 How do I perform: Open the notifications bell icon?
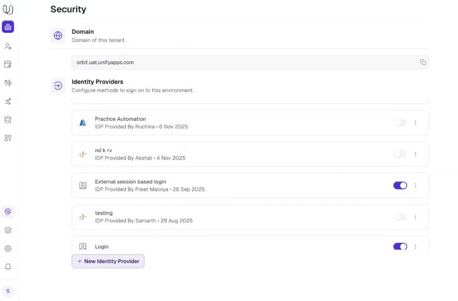tap(8, 267)
